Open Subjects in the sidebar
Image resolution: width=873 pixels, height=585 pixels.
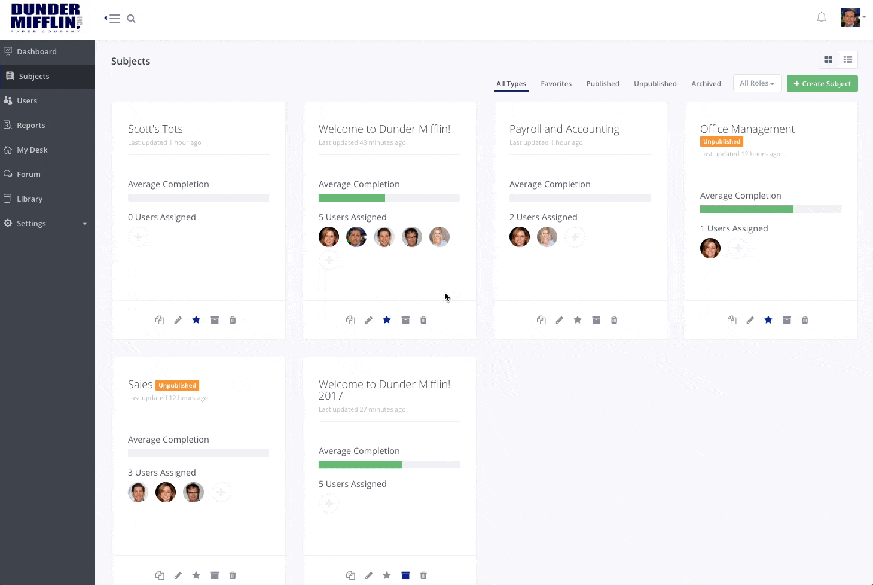(x=47, y=77)
